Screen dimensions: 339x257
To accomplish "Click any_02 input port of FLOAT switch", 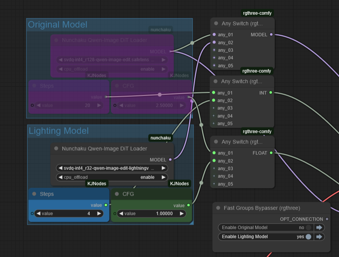I will [214, 160].
